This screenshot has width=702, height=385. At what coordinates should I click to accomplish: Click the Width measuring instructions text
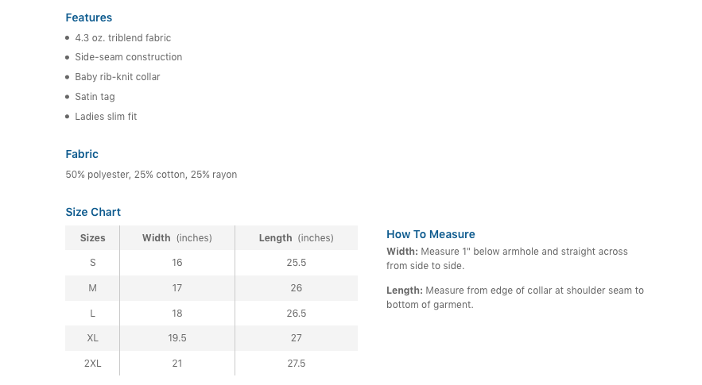pyautogui.click(x=507, y=259)
